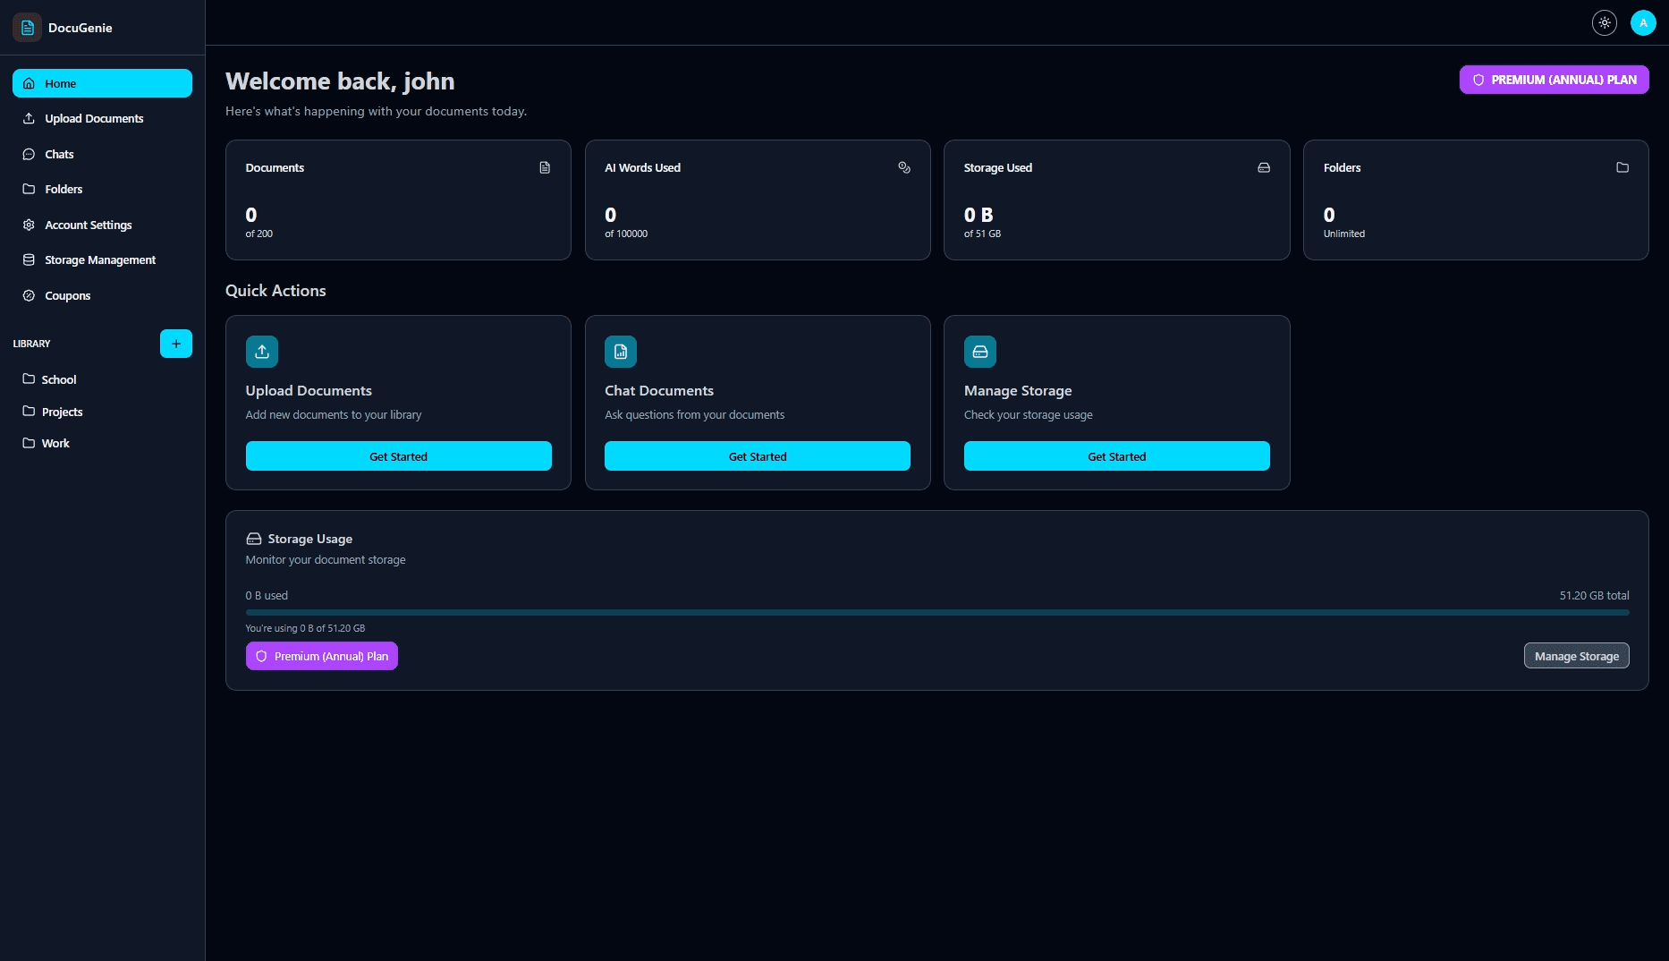Click the Manage Storage button
Viewport: 1669px width, 961px height.
(1576, 655)
